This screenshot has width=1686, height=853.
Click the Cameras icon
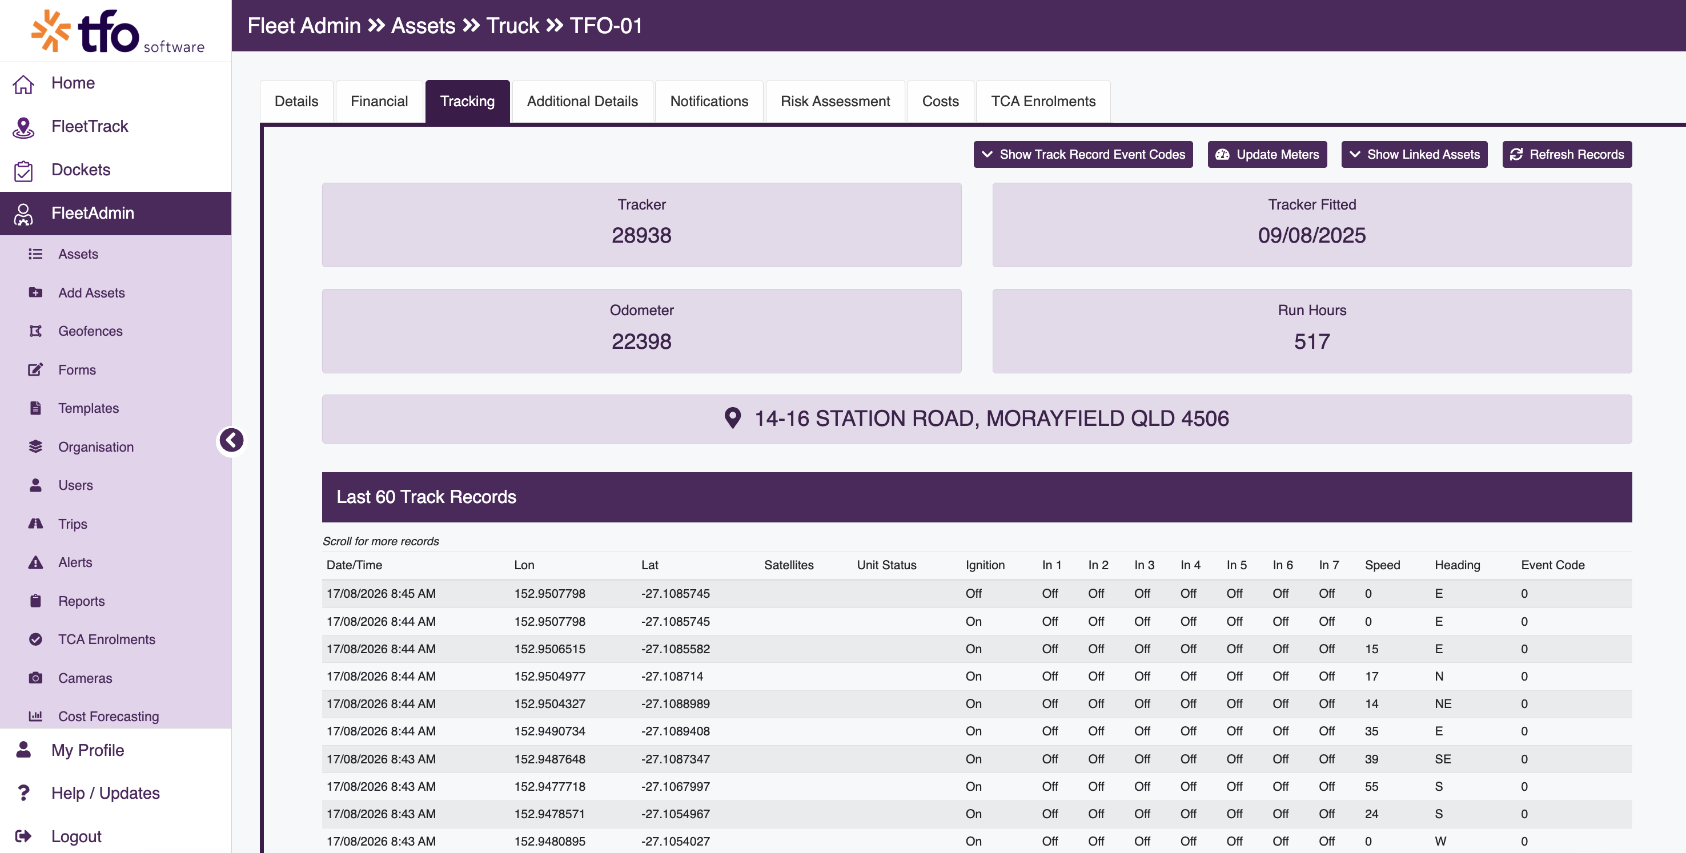pyautogui.click(x=35, y=678)
